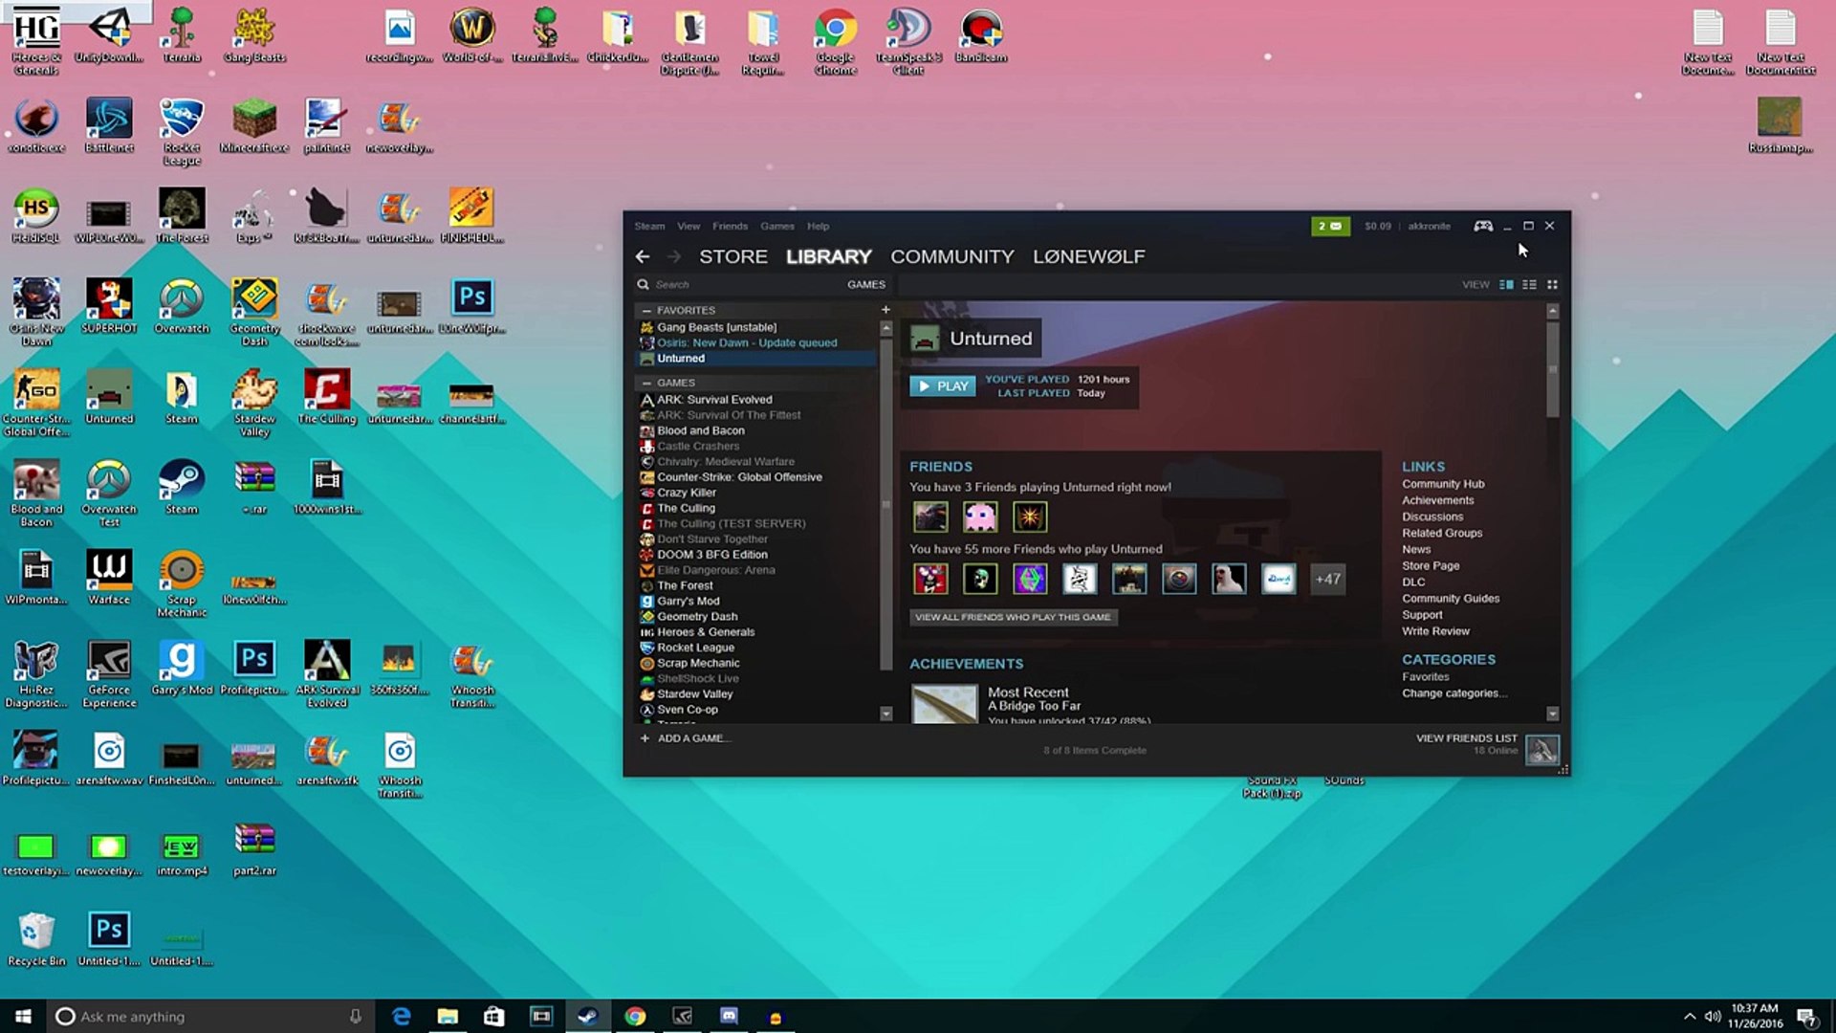Switch library to list view
Image resolution: width=1836 pixels, height=1033 pixels.
tap(1529, 284)
